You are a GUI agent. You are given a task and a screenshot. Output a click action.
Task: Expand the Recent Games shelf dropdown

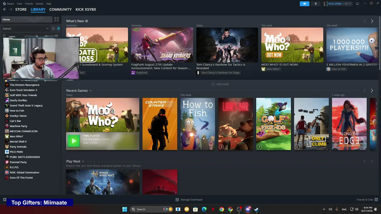point(90,91)
